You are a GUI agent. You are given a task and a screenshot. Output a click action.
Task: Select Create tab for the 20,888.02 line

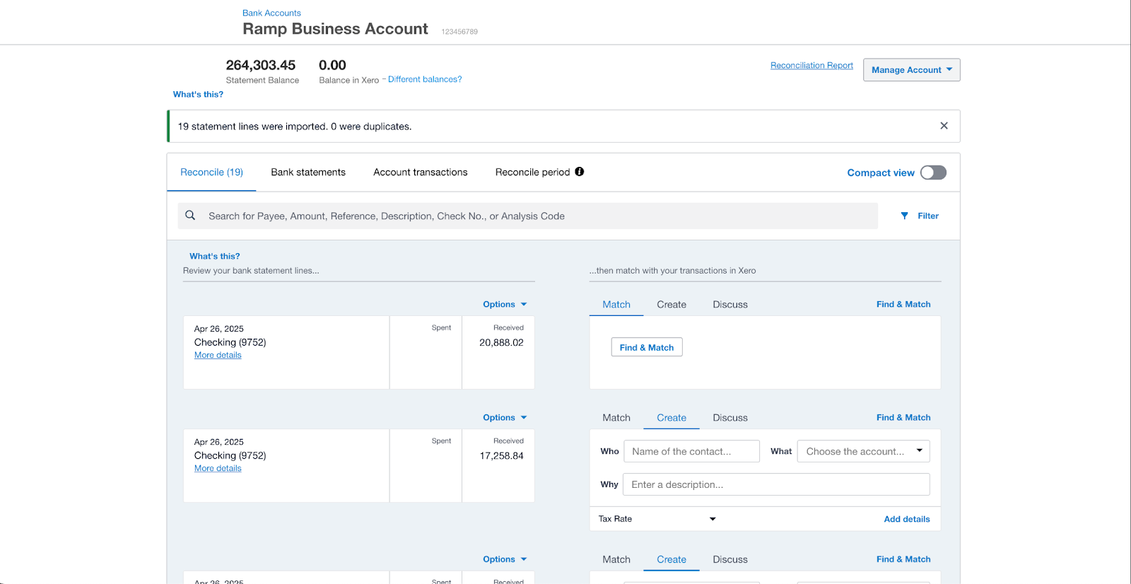coord(672,304)
